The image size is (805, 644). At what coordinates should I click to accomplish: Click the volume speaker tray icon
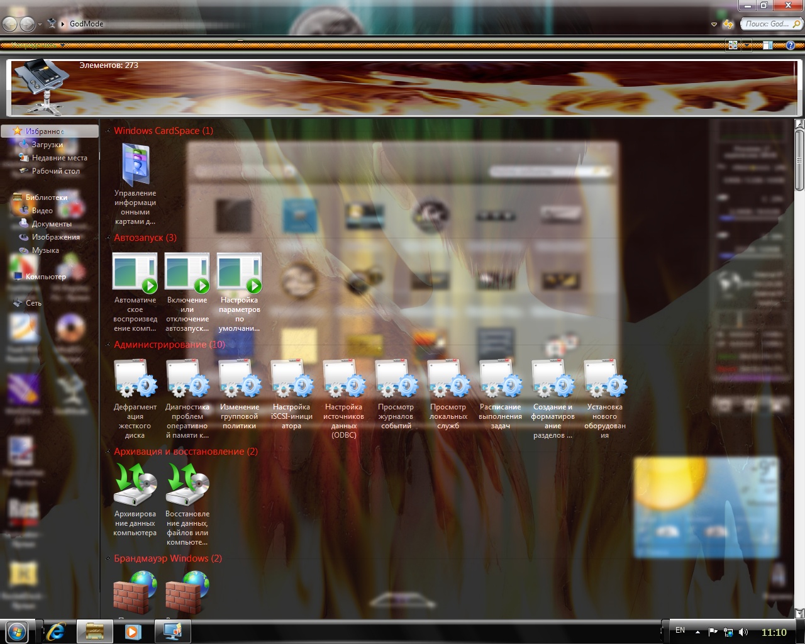[743, 632]
